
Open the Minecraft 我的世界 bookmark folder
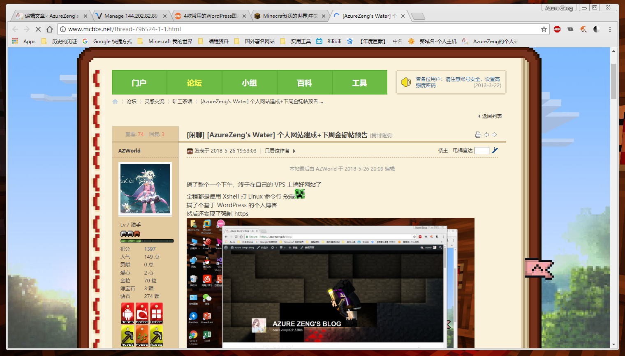pyautogui.click(x=165, y=41)
